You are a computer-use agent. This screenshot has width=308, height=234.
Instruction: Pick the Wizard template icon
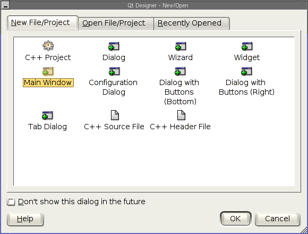[181, 46]
